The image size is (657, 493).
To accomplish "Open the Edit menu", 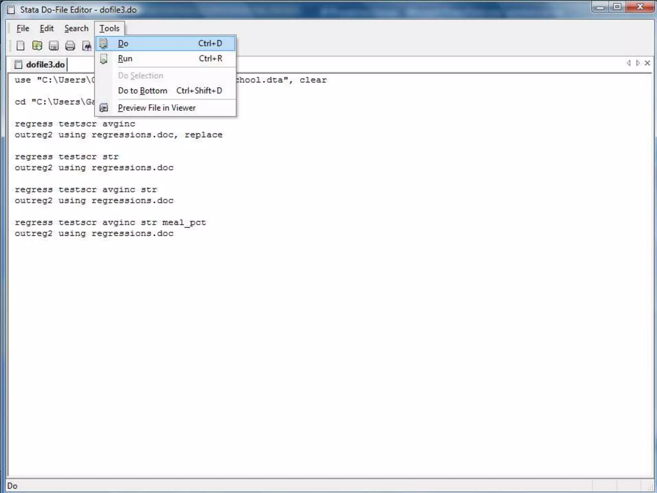I will tap(47, 29).
